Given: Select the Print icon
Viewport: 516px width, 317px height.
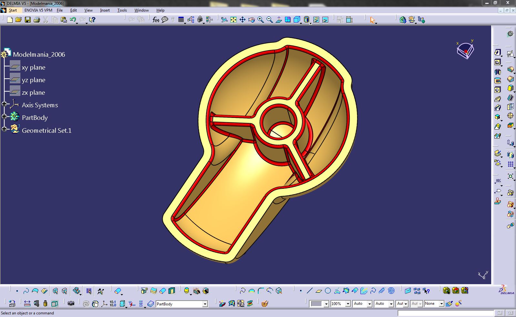Looking at the screenshot, I should 37,20.
